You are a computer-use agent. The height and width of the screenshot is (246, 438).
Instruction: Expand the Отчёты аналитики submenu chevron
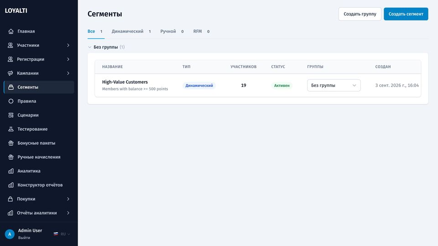(x=68, y=213)
